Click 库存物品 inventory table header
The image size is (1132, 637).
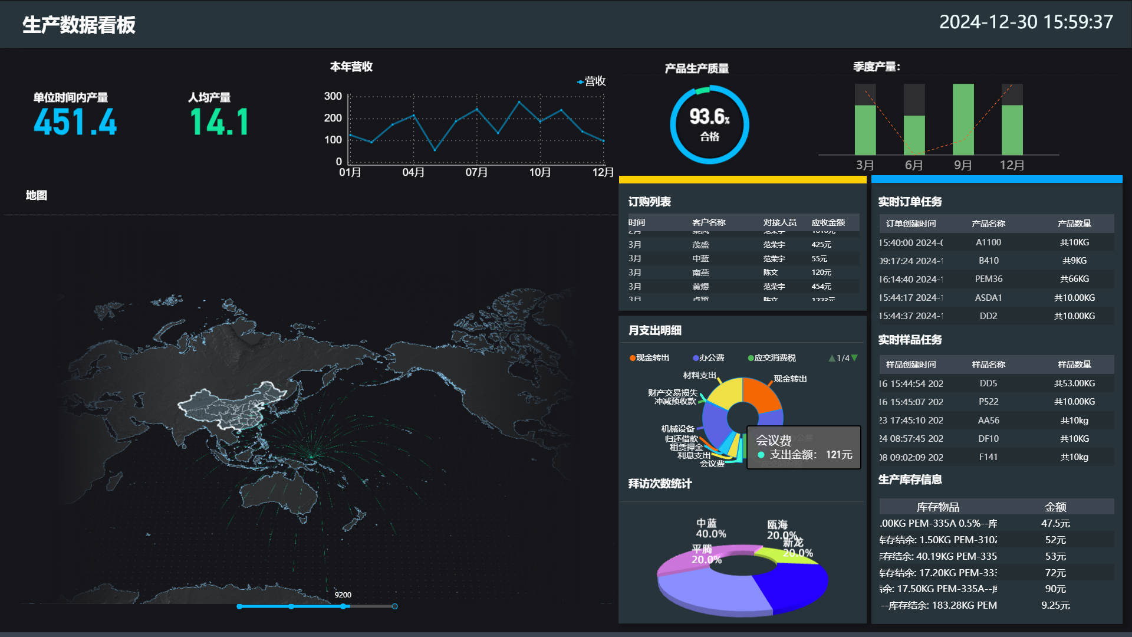click(x=937, y=507)
